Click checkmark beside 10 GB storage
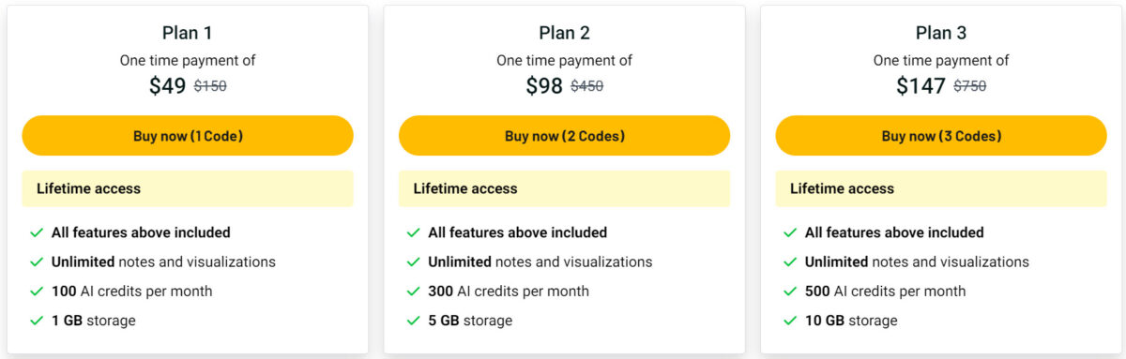Image resolution: width=1126 pixels, height=359 pixels. 790,321
